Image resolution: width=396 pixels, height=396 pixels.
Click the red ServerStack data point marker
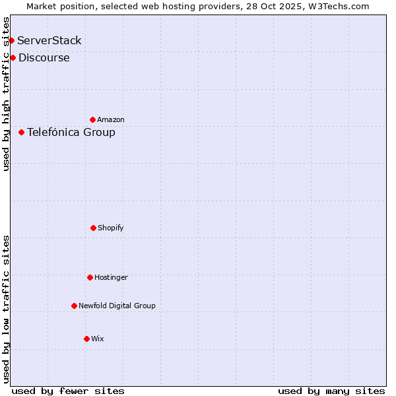click(x=11, y=41)
